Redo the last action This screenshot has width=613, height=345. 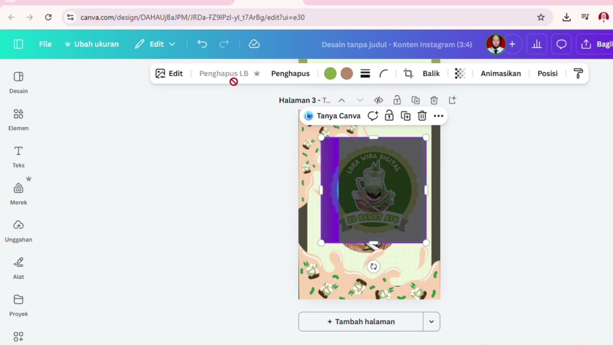coord(224,44)
